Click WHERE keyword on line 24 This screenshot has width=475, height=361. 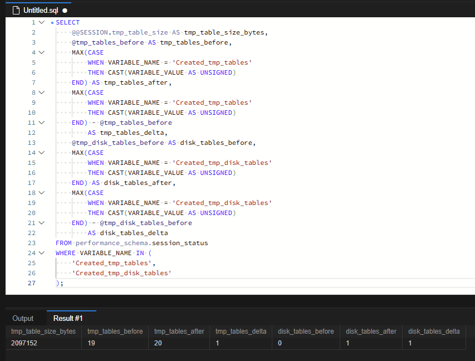pos(66,253)
